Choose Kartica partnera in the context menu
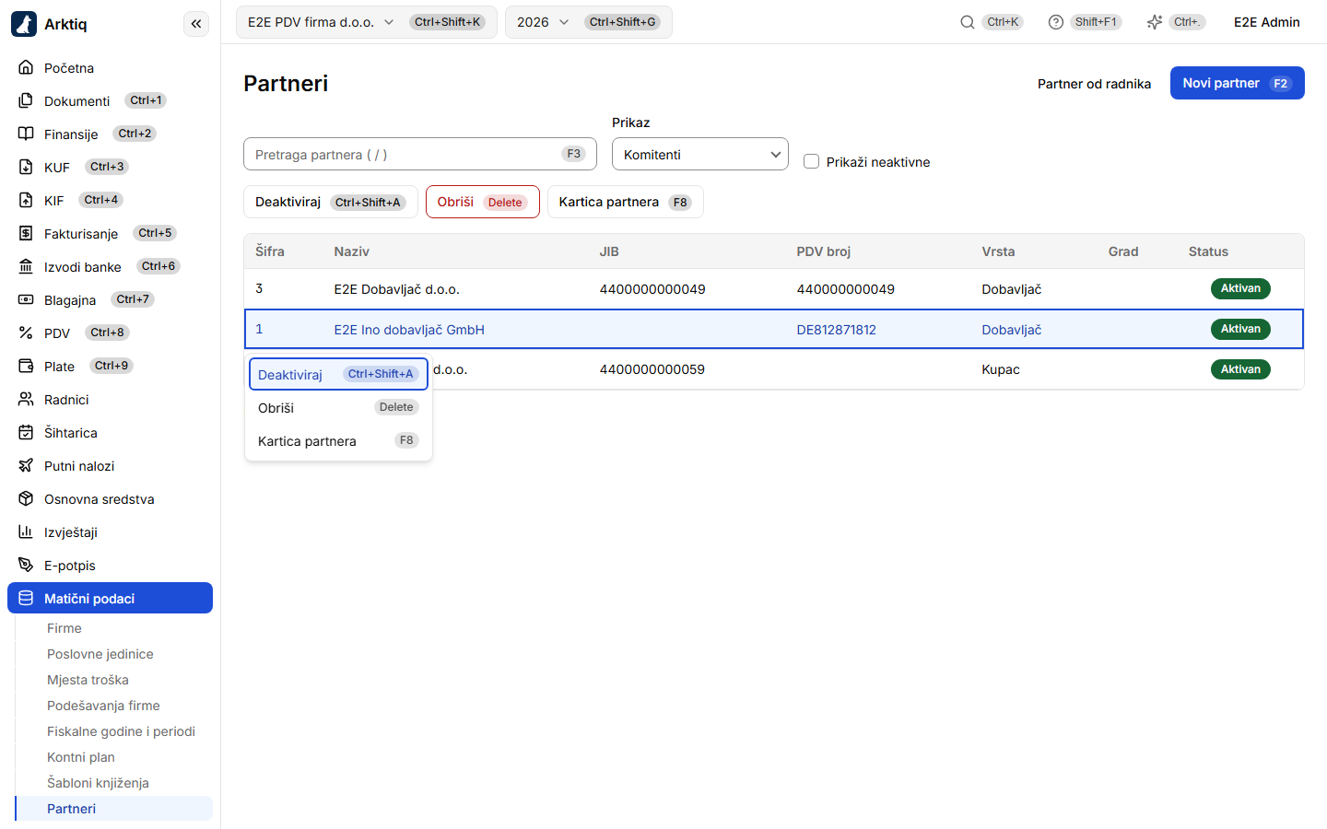The width and height of the screenshot is (1327, 829). (338, 440)
